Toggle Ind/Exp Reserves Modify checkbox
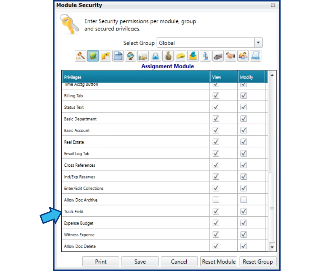Screen dimensions: 333x271 point(244,177)
